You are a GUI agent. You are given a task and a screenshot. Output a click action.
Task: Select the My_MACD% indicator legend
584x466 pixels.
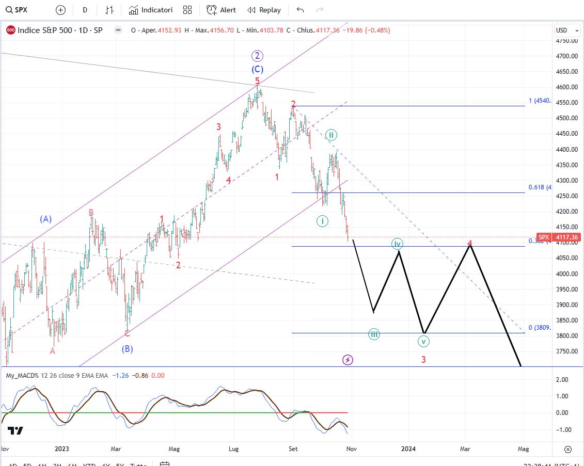(x=57, y=376)
